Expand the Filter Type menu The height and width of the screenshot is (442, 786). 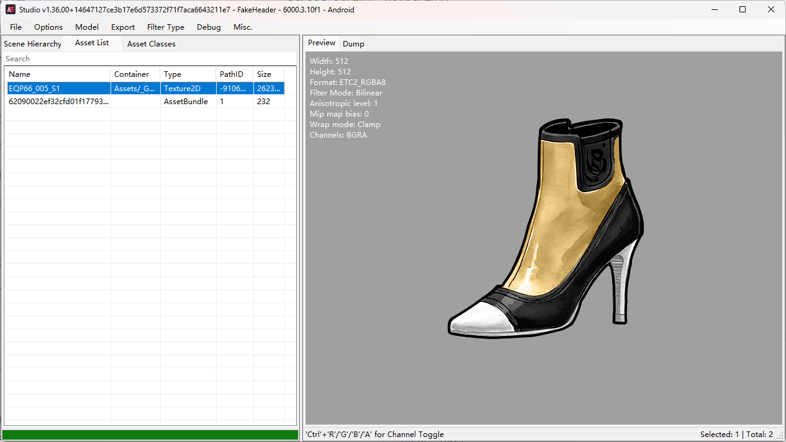point(166,27)
